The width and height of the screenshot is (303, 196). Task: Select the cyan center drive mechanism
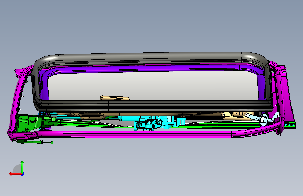click(153, 123)
